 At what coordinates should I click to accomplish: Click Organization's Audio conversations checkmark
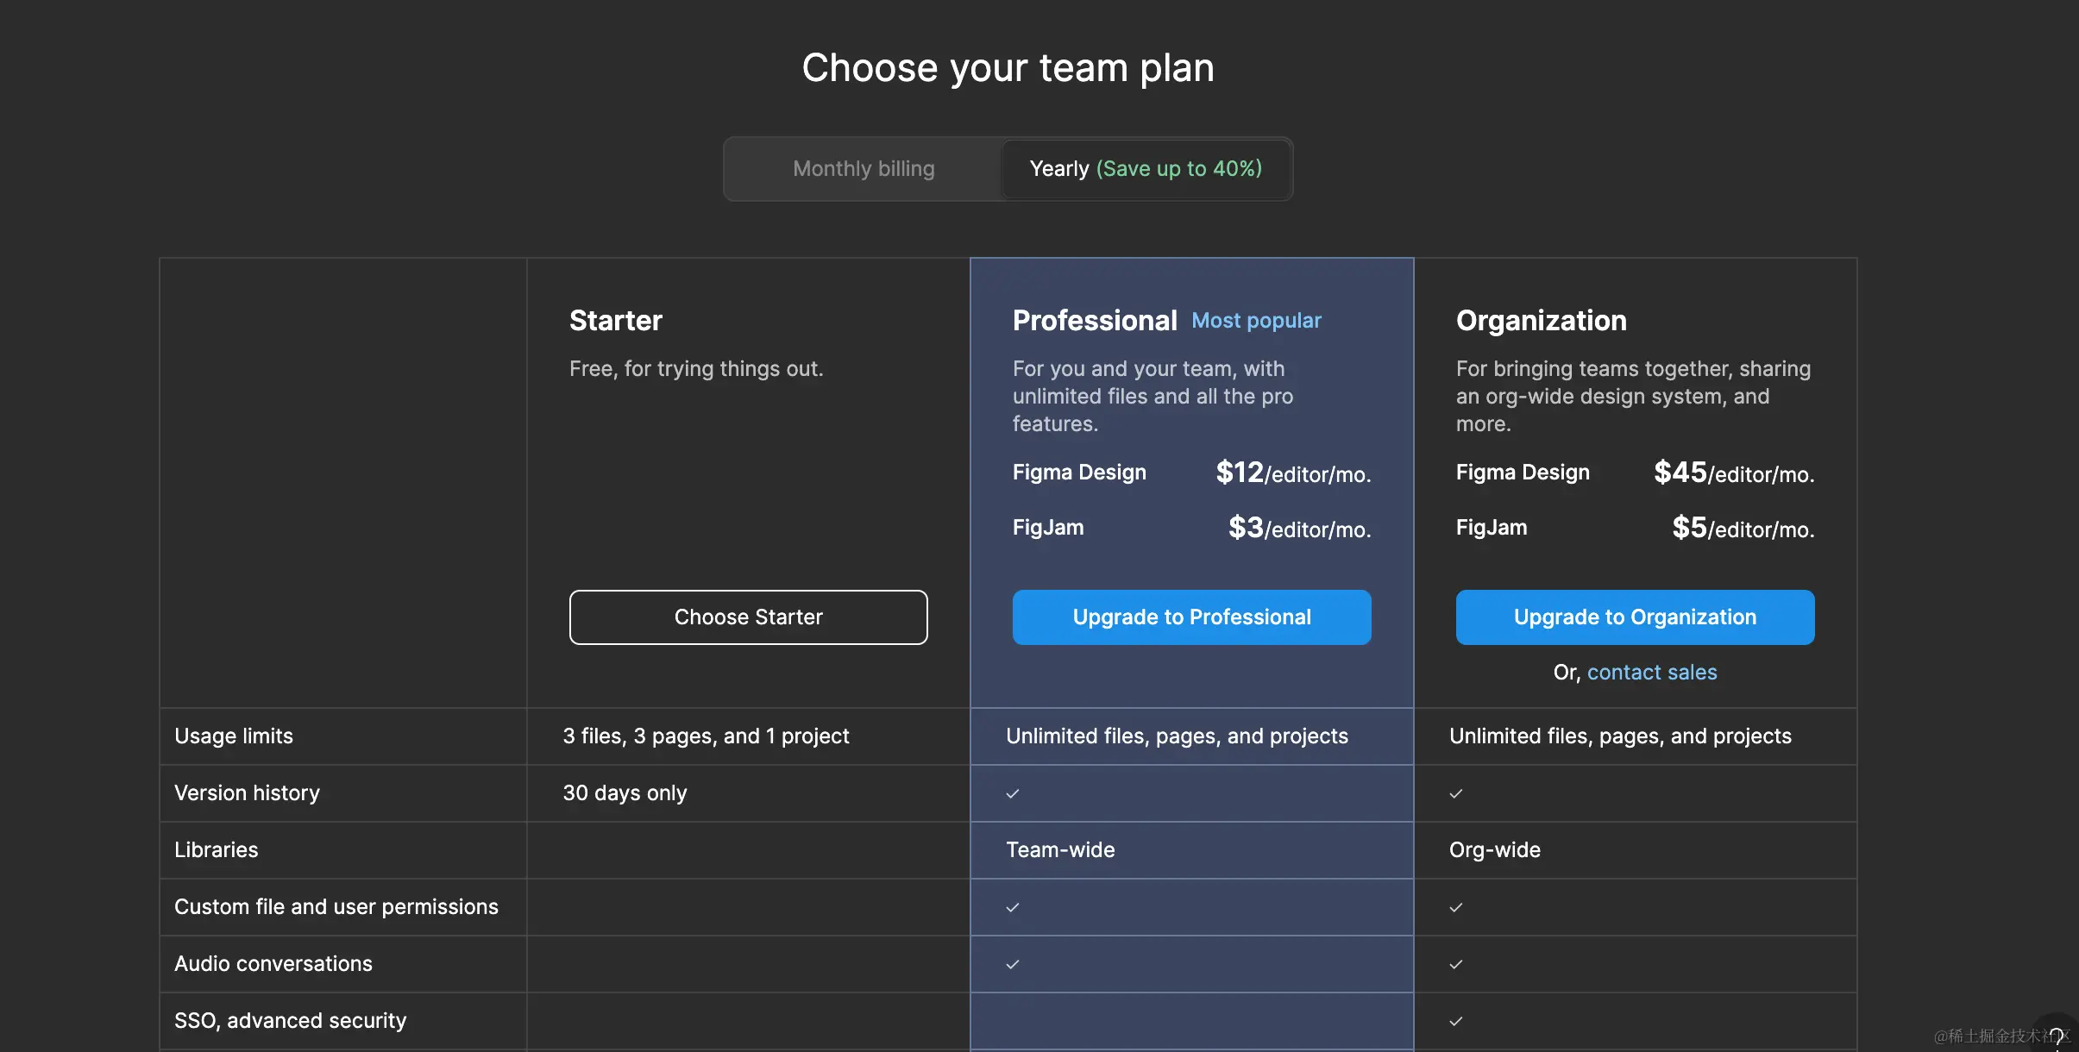click(1456, 964)
